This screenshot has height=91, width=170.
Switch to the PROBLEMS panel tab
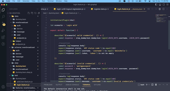[x=48, y=85]
